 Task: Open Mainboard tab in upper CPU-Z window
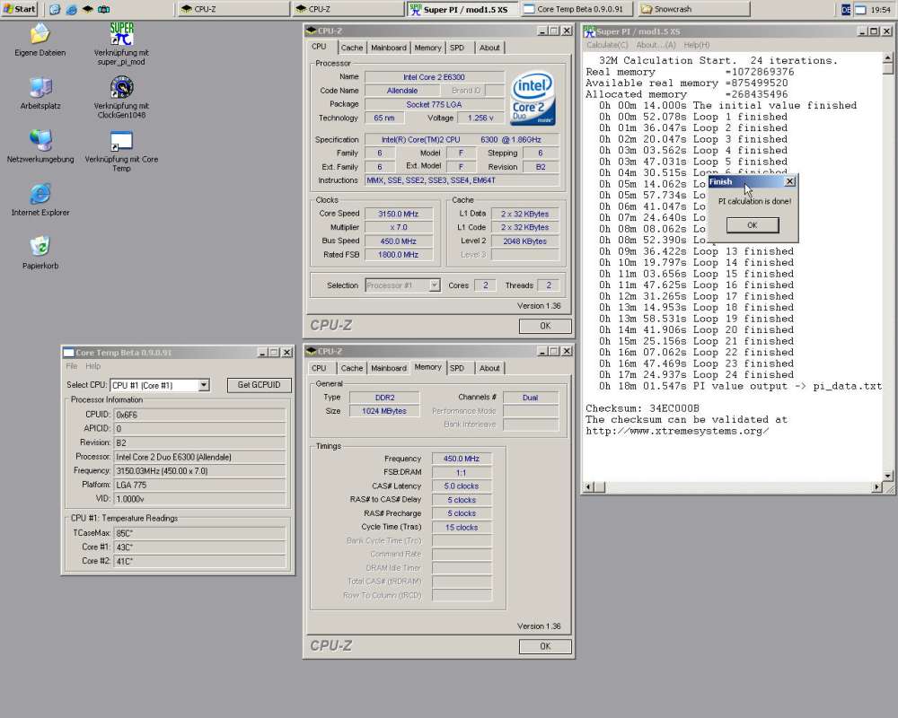pos(388,48)
